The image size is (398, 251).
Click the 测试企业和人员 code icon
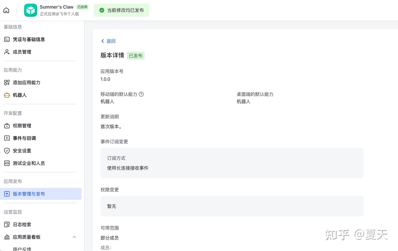tap(7, 163)
